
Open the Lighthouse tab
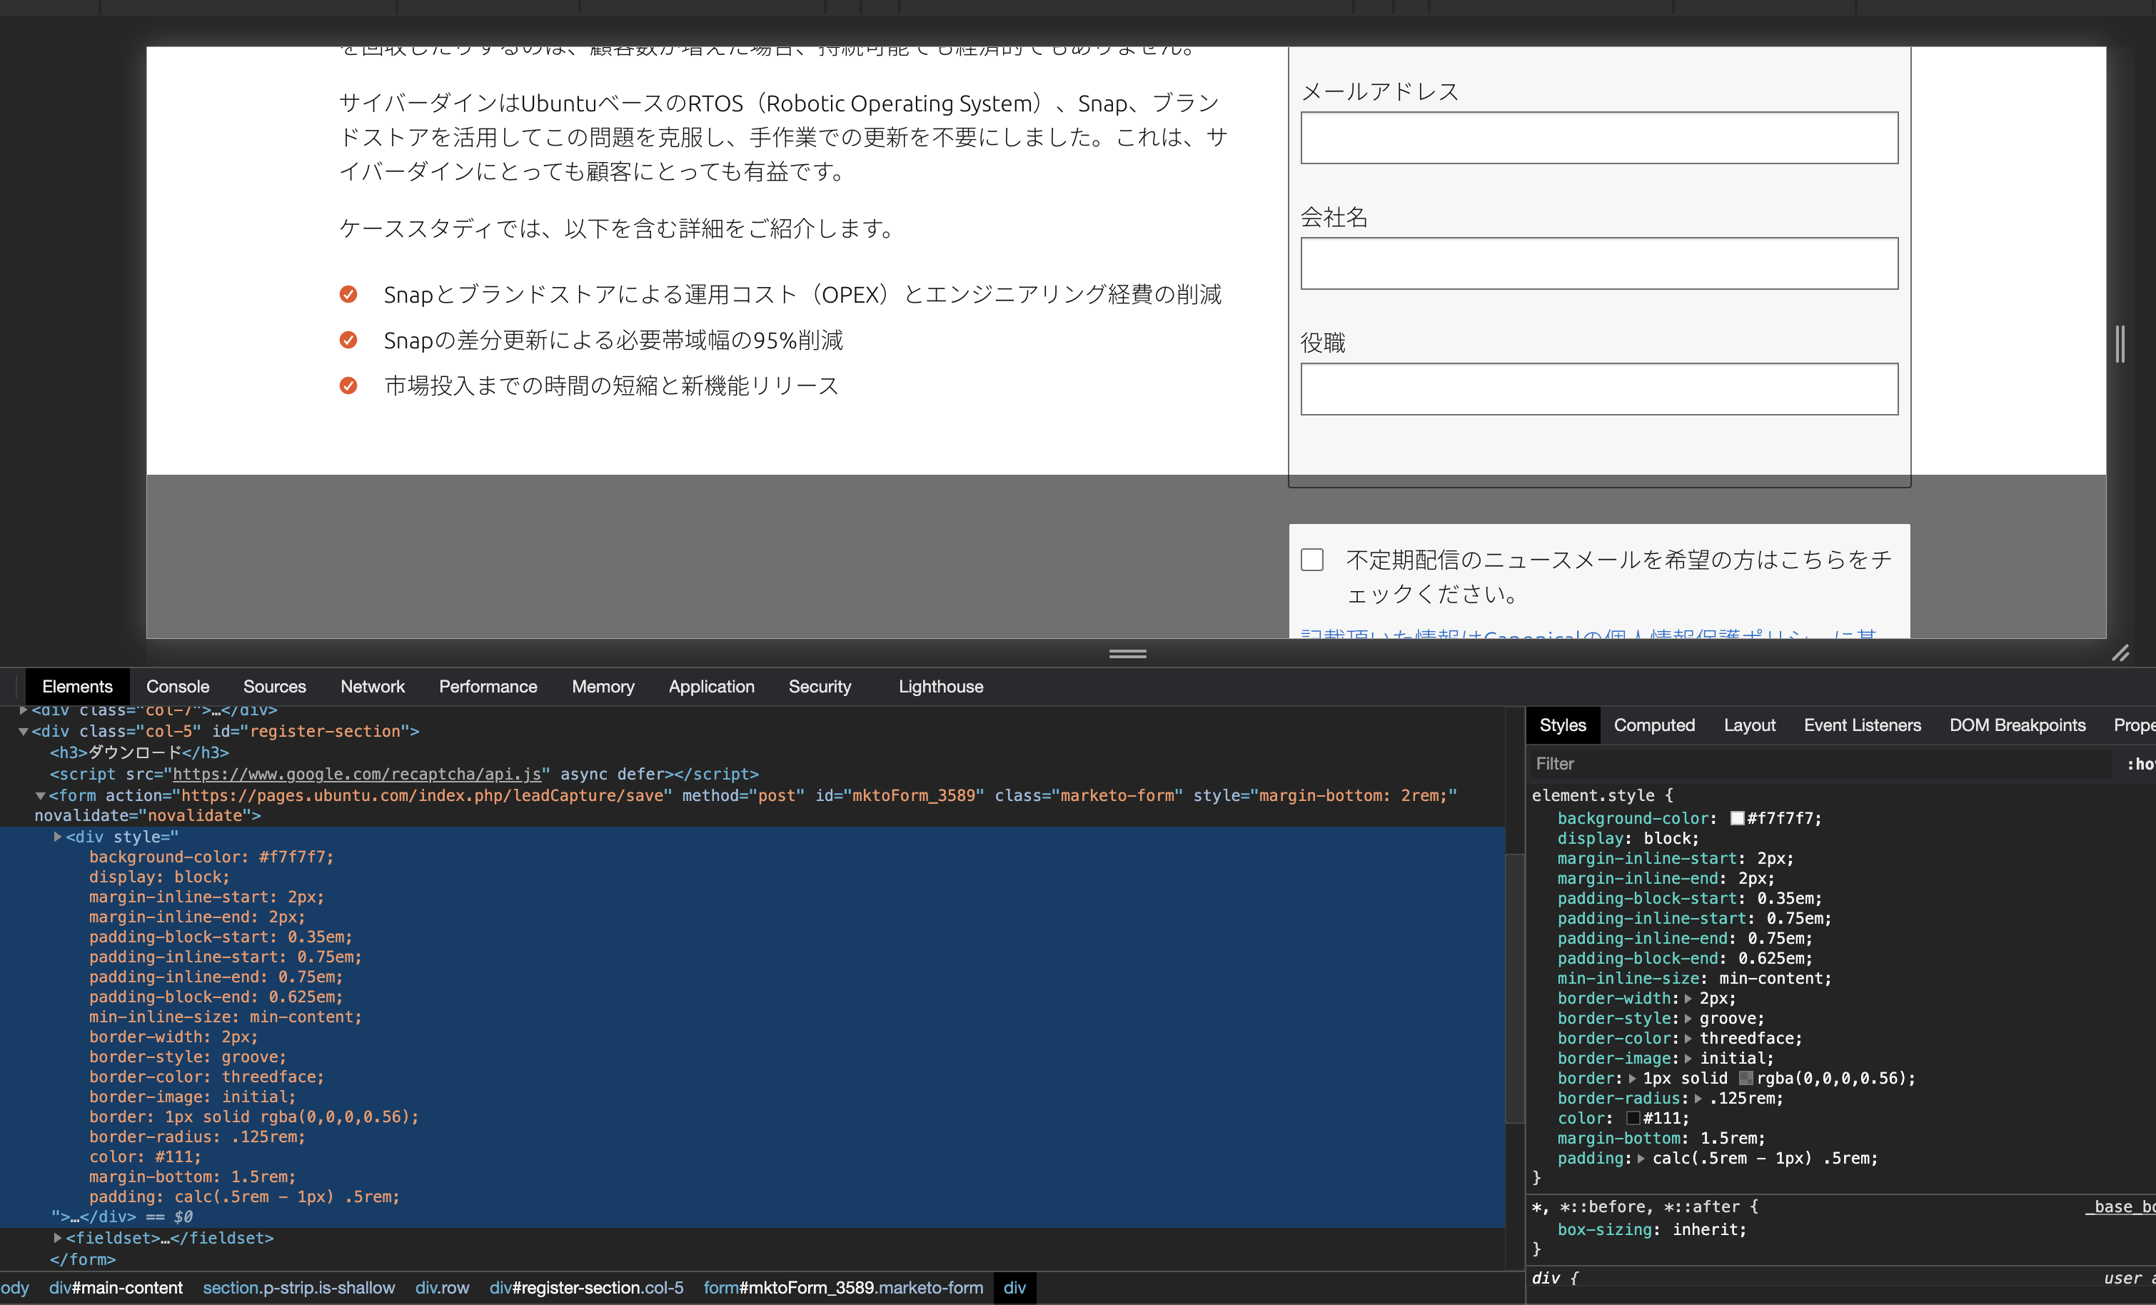click(941, 686)
